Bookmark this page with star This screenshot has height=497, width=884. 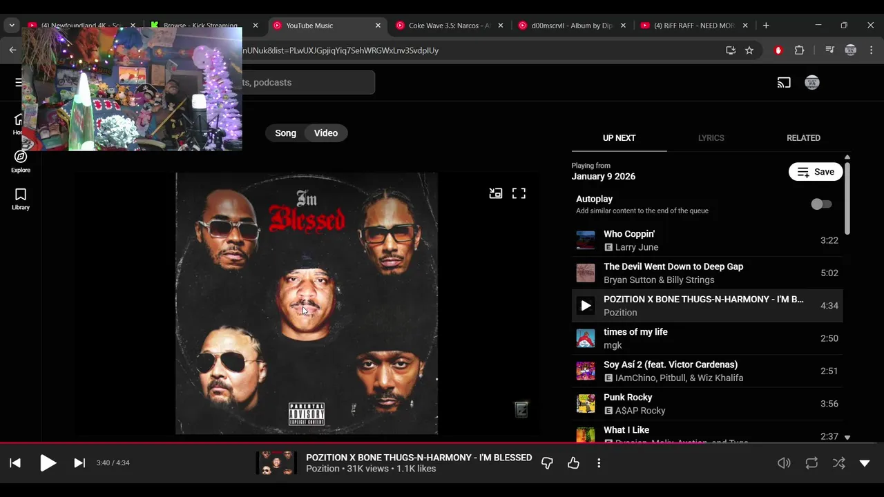tap(749, 50)
